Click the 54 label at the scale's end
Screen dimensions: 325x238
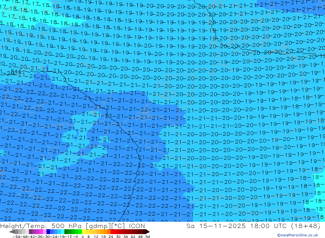(x=148, y=237)
